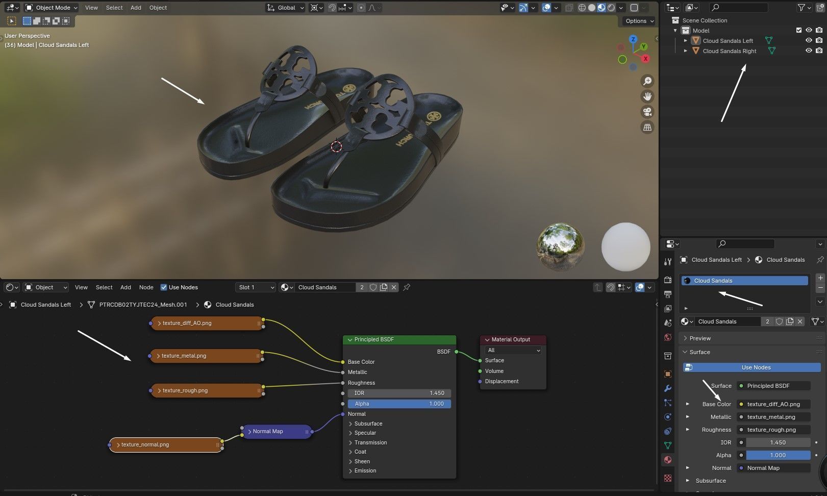827x496 pixels.
Task: Open the Object properties tab
Action: [668, 374]
